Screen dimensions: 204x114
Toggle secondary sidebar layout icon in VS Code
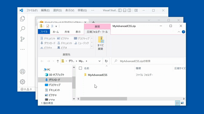[x=129, y=10]
